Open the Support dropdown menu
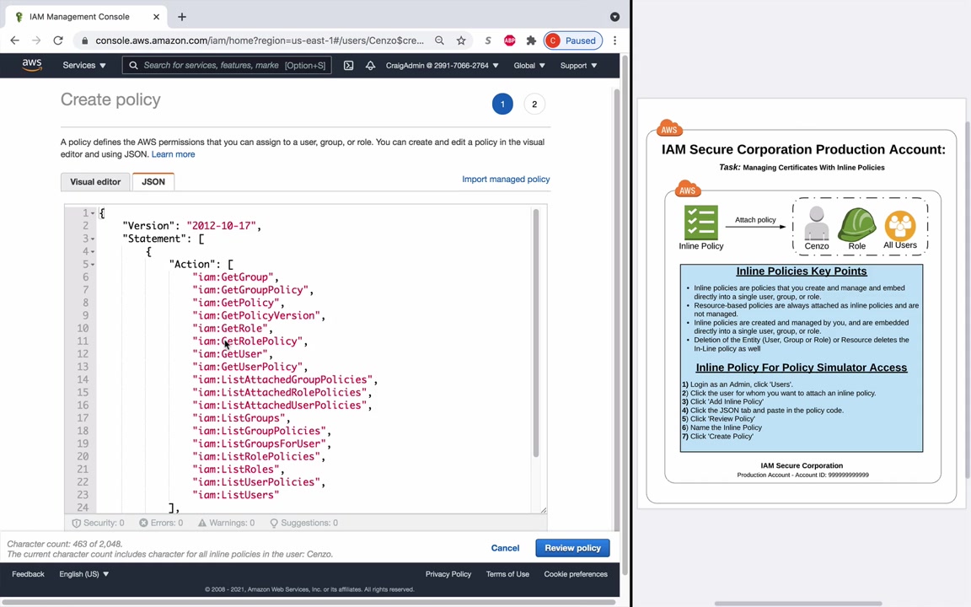Screen dimensions: 971x607 578,65
